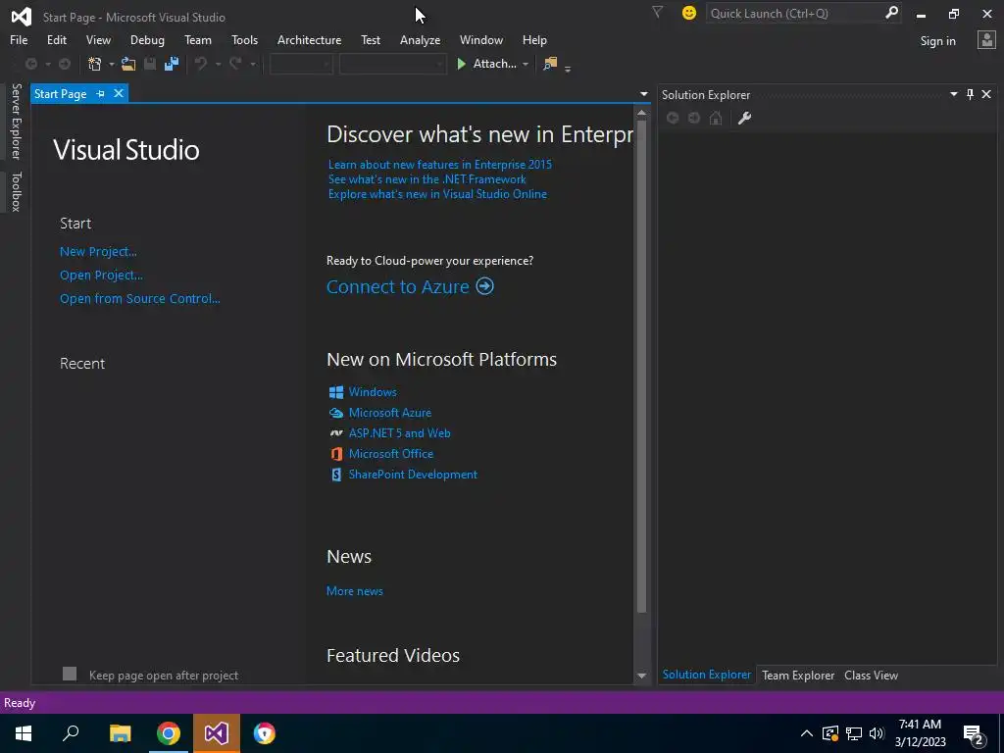Click the Redo toolbar icon
The height and width of the screenshot is (753, 1004).
click(235, 64)
